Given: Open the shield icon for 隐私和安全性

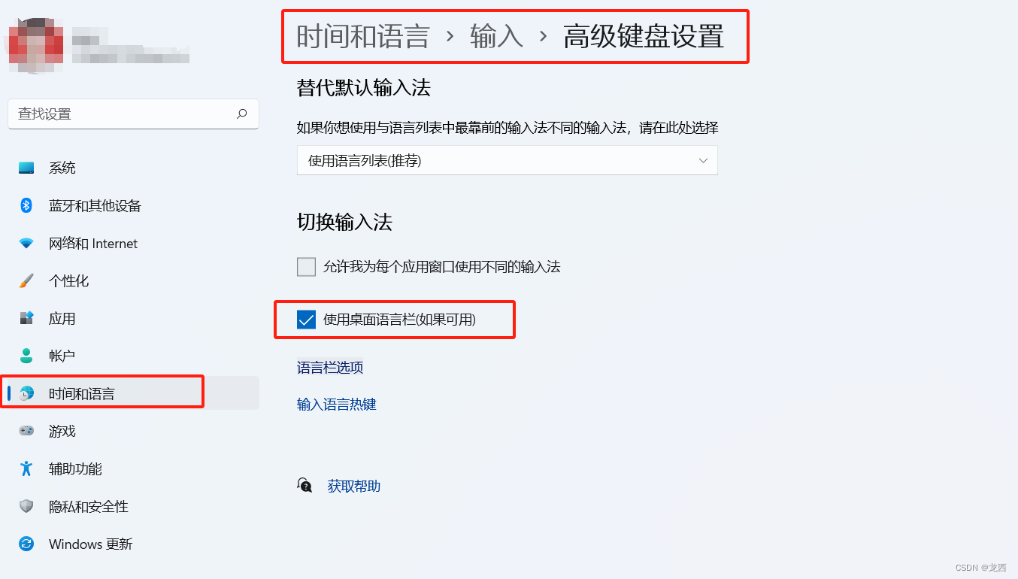Looking at the screenshot, I should coord(26,506).
